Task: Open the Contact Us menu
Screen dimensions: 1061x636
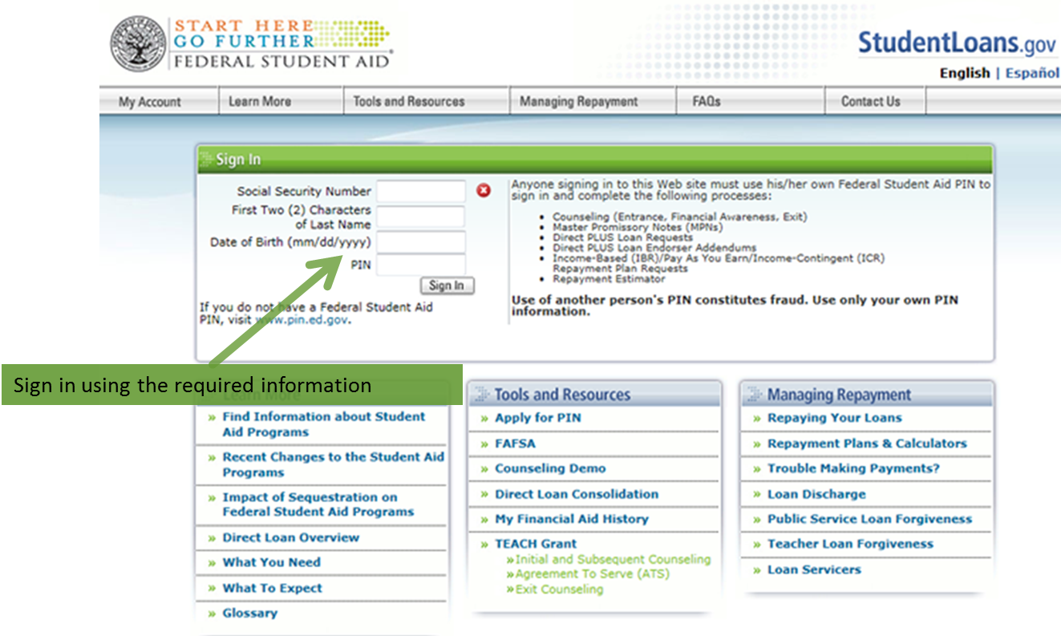Action: pos(870,101)
